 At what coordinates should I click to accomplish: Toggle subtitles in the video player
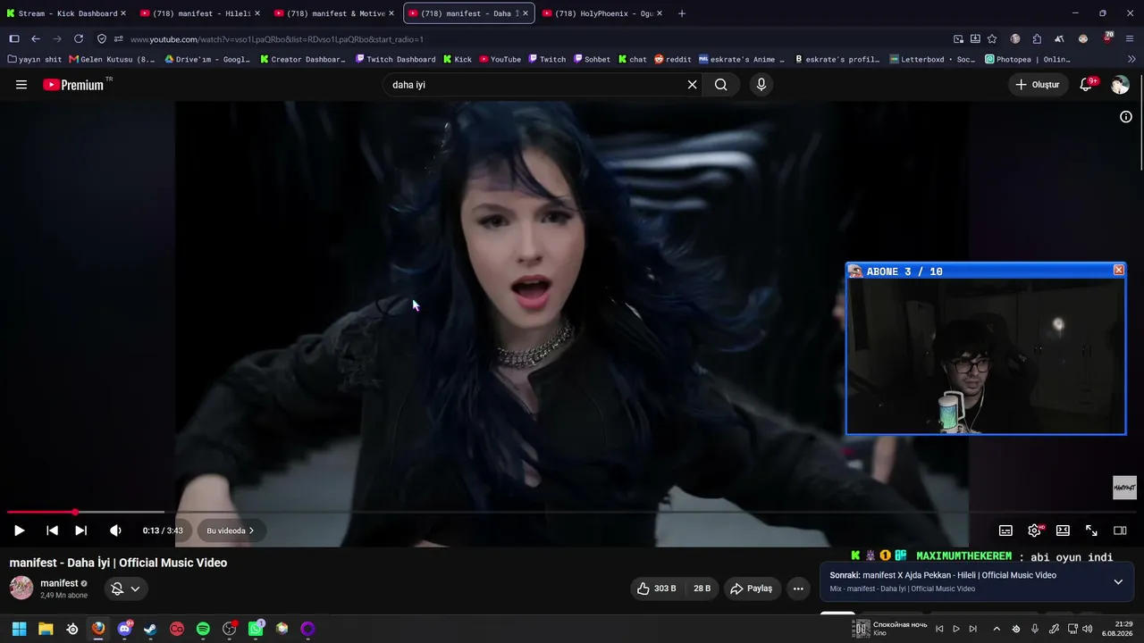point(1005,530)
